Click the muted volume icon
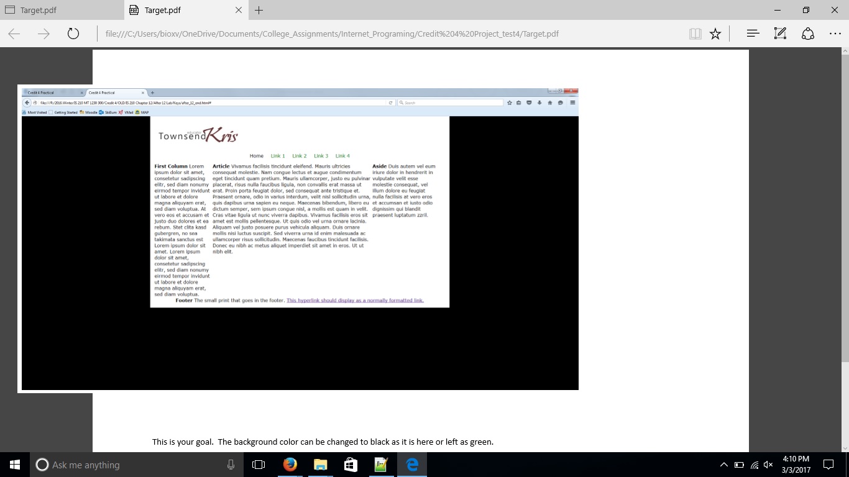Image resolution: width=849 pixels, height=477 pixels. click(769, 465)
